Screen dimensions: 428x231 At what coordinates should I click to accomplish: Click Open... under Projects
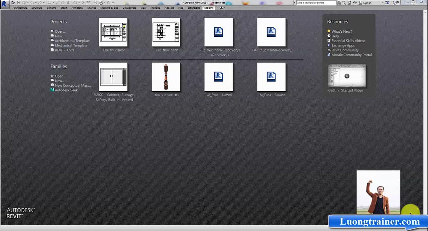coord(60,31)
